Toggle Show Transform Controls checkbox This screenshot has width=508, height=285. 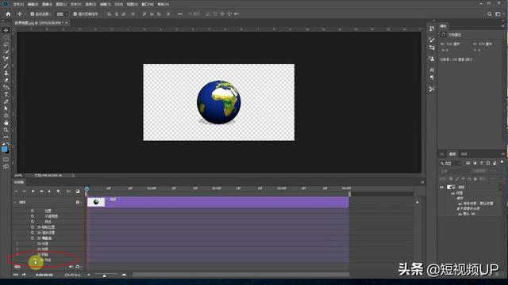click(x=75, y=14)
